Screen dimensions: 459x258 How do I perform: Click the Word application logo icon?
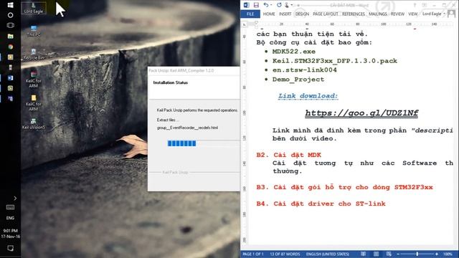tap(247, 5)
